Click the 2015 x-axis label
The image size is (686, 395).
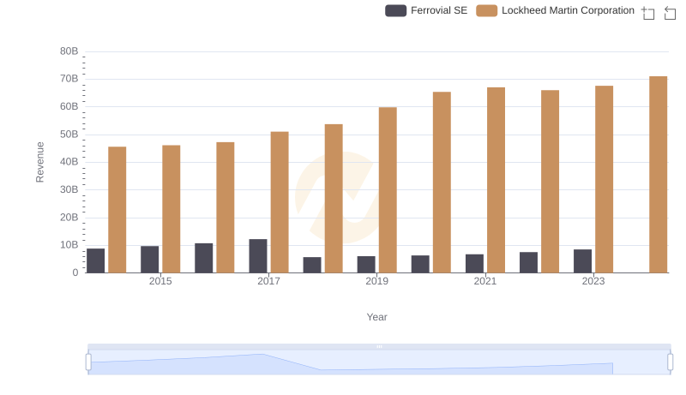point(160,281)
